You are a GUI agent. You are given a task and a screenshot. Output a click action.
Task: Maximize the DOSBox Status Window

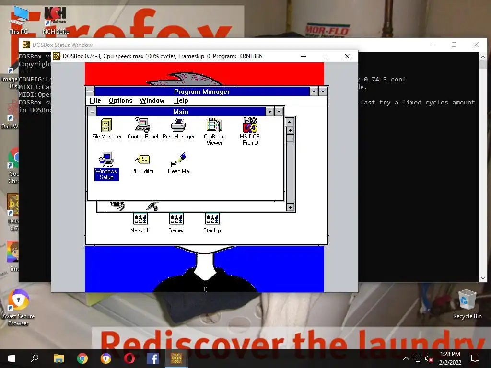coord(454,45)
